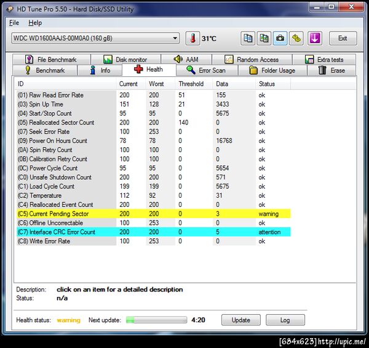Click the Exit button
The height and width of the screenshot is (348, 369).
coord(343,38)
